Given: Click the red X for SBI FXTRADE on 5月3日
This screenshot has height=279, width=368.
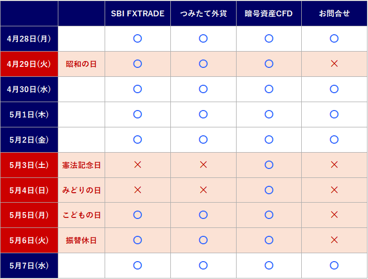Looking at the screenshot, I should tap(138, 165).
